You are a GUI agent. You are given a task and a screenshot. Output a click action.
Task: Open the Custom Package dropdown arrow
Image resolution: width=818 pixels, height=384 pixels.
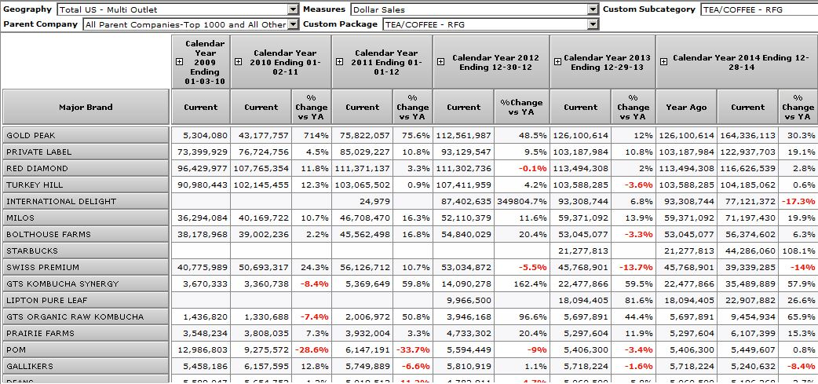[x=593, y=24]
